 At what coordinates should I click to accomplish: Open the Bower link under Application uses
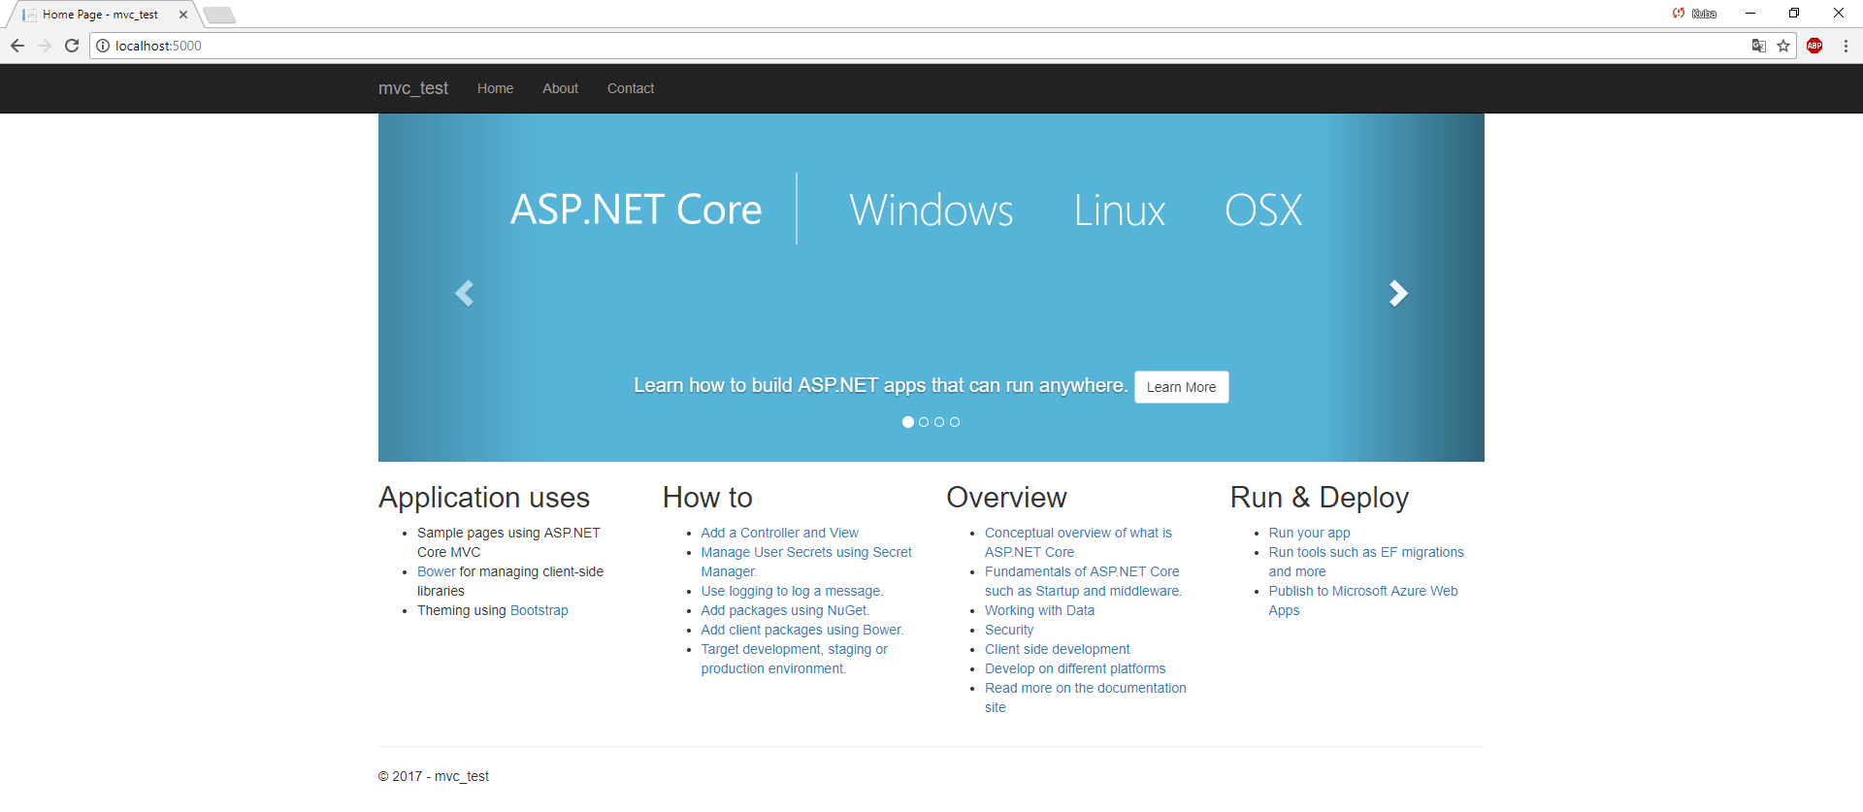point(437,571)
